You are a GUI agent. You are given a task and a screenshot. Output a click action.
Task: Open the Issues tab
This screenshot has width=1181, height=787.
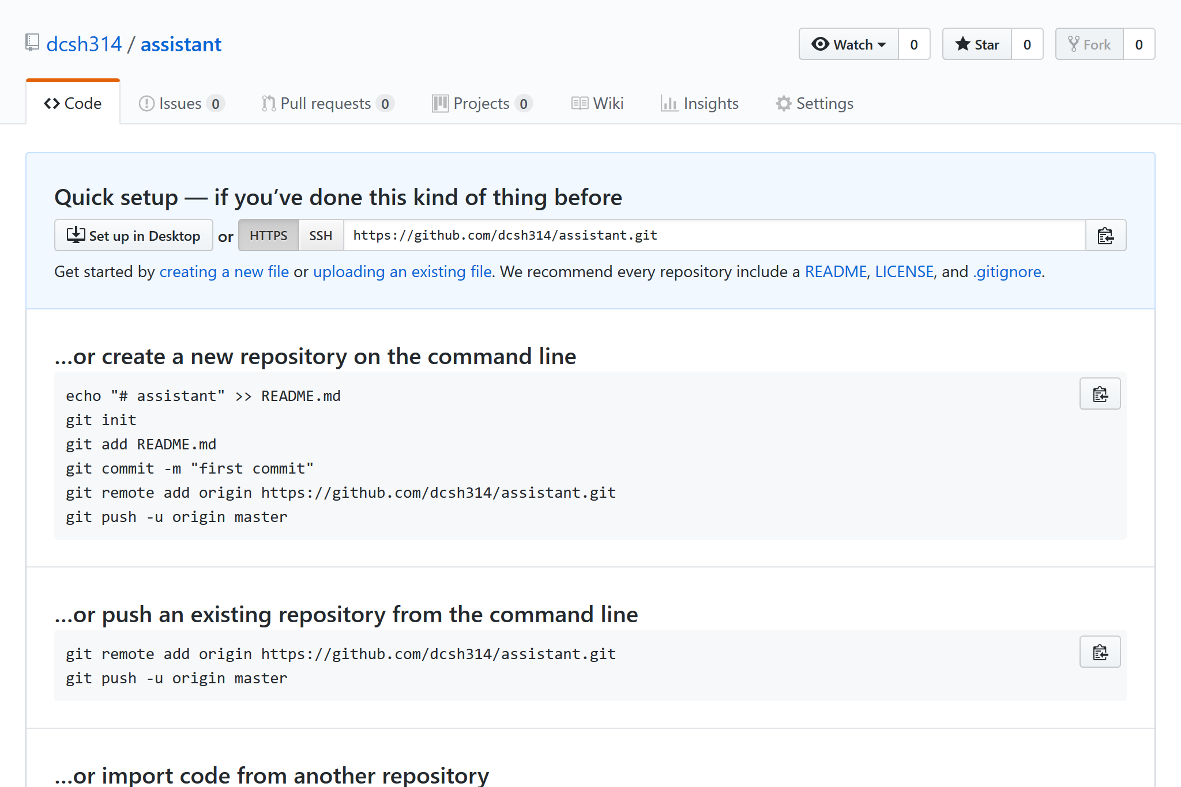(x=180, y=104)
